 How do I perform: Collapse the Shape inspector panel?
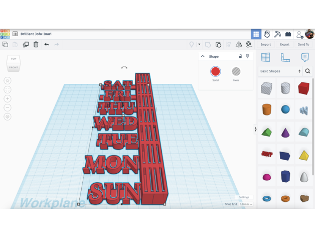point(203,56)
